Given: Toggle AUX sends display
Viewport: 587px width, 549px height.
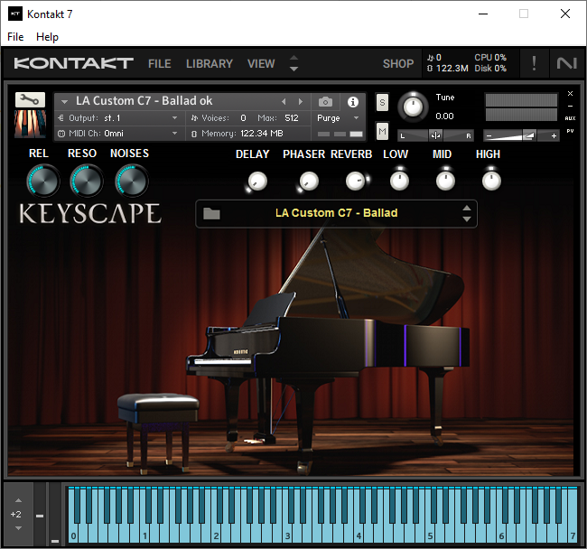Looking at the screenshot, I should pos(570,118).
